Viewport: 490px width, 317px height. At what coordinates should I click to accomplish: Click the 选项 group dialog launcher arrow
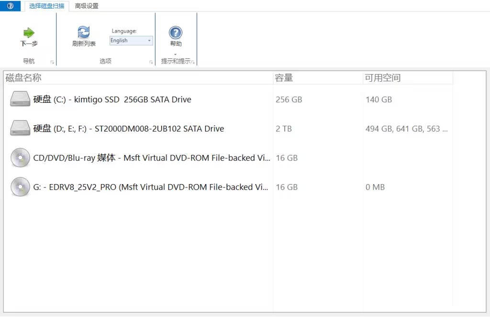click(x=151, y=61)
